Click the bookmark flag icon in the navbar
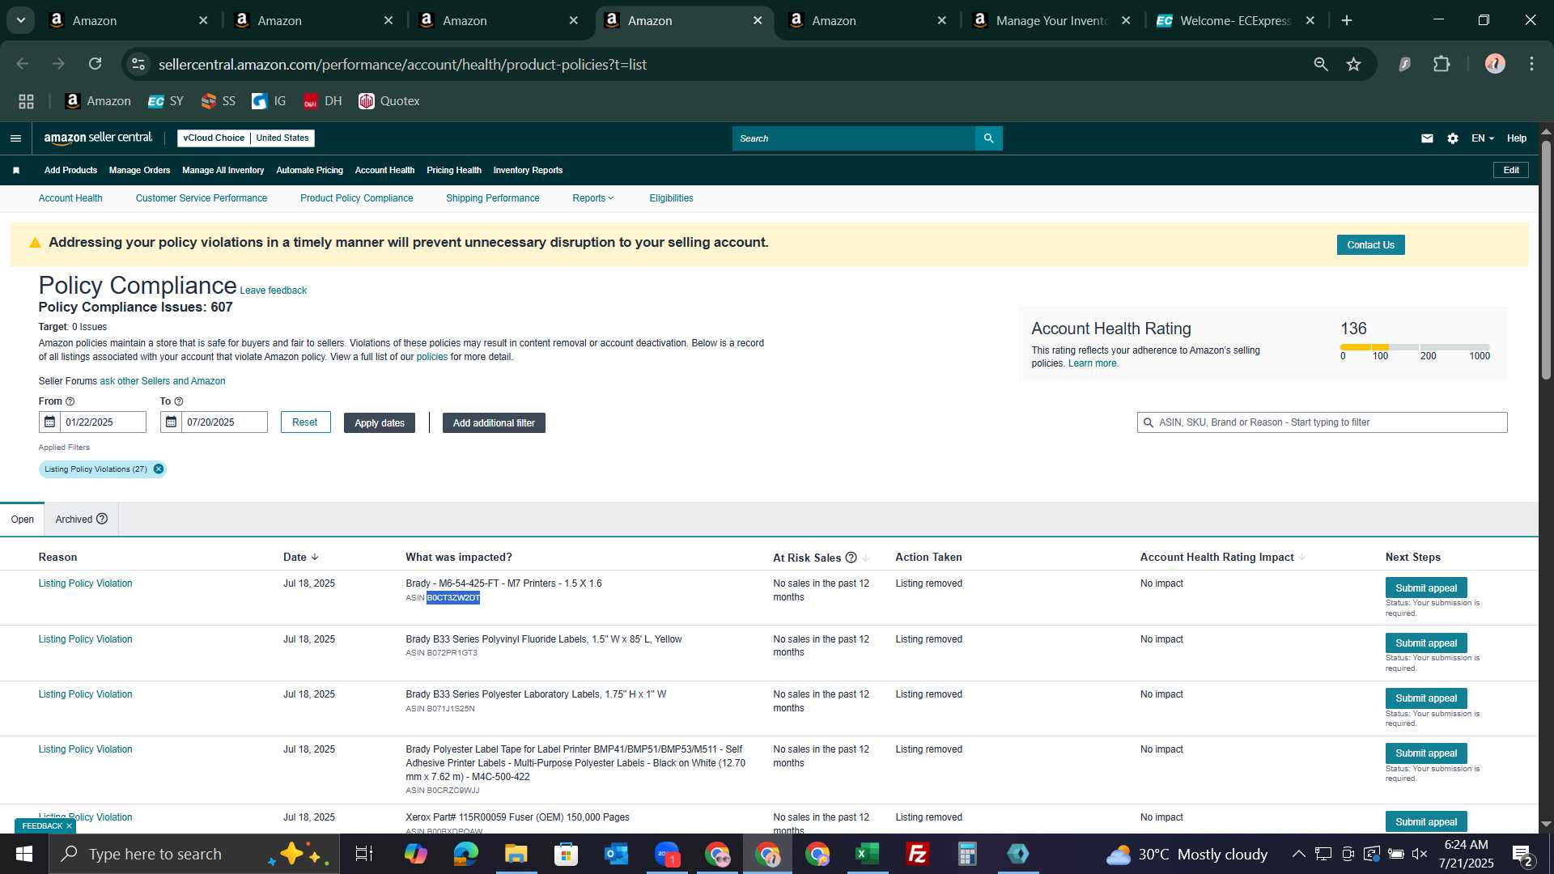This screenshot has height=874, width=1554. 16,170
